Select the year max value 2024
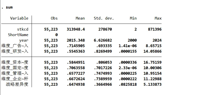This screenshot has width=217, height=95. [x=157, y=40]
